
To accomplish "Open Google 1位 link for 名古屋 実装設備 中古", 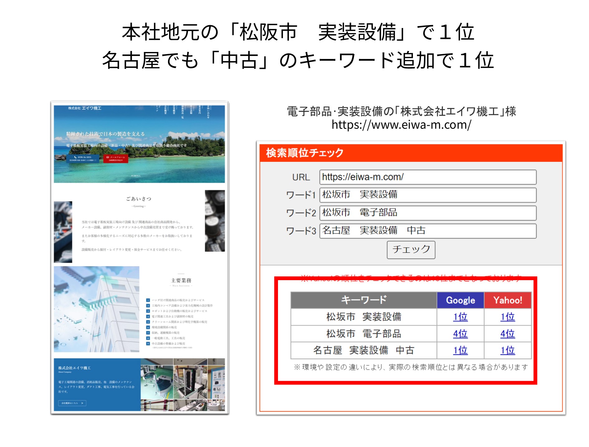I will point(460,350).
